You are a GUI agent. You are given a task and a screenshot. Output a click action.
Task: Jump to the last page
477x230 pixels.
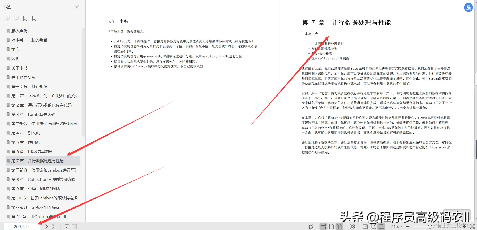click(x=54, y=227)
